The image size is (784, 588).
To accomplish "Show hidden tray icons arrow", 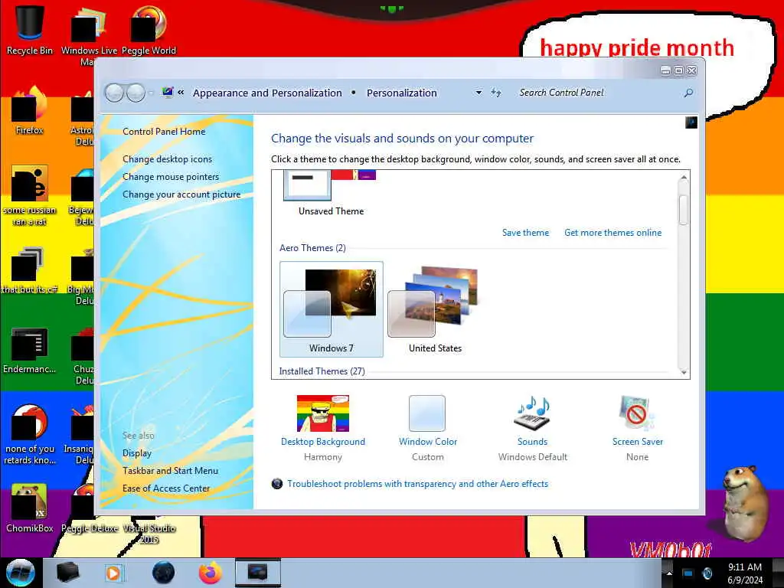I will (x=669, y=573).
